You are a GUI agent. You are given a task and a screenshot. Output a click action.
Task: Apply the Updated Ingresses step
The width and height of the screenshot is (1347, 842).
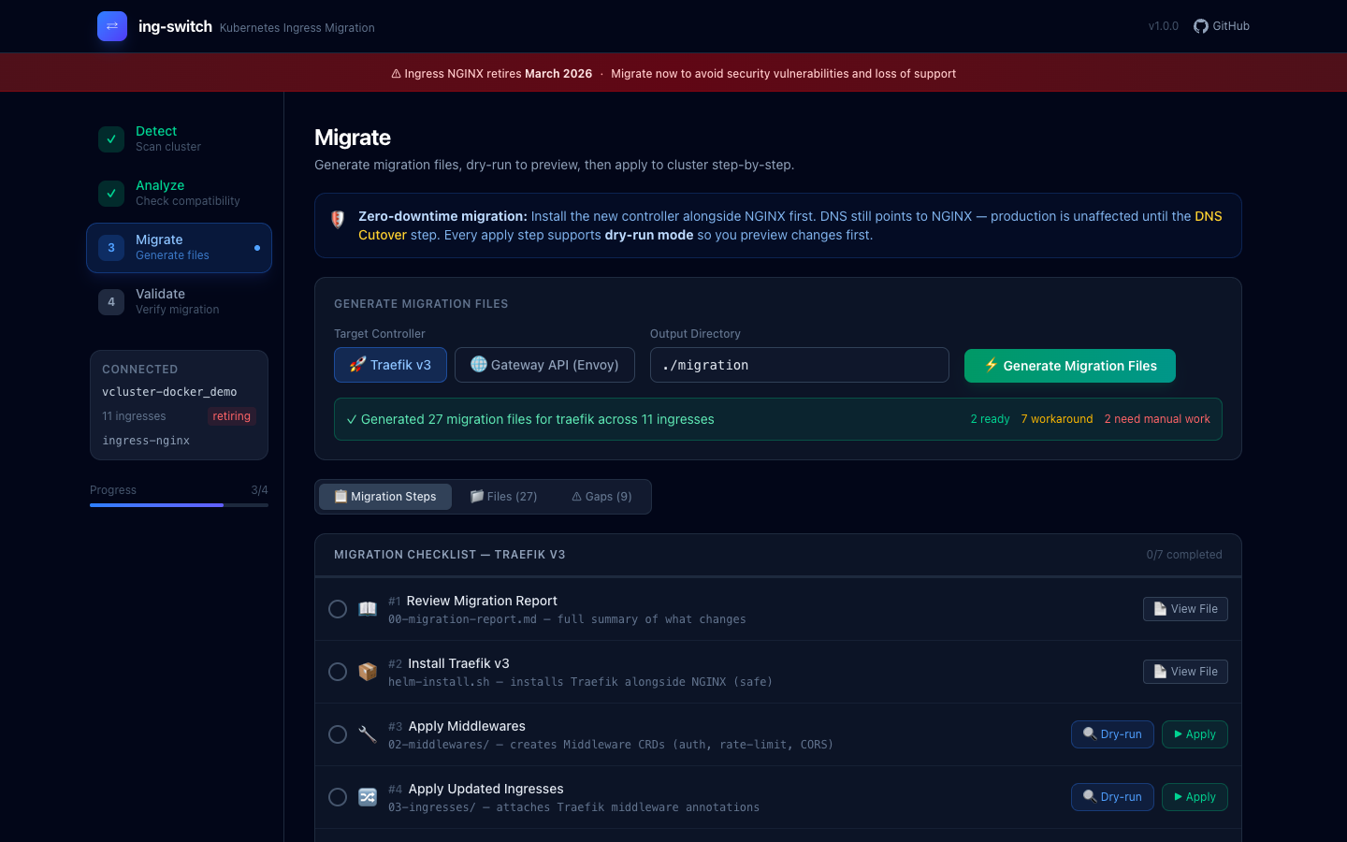pyautogui.click(x=1195, y=797)
